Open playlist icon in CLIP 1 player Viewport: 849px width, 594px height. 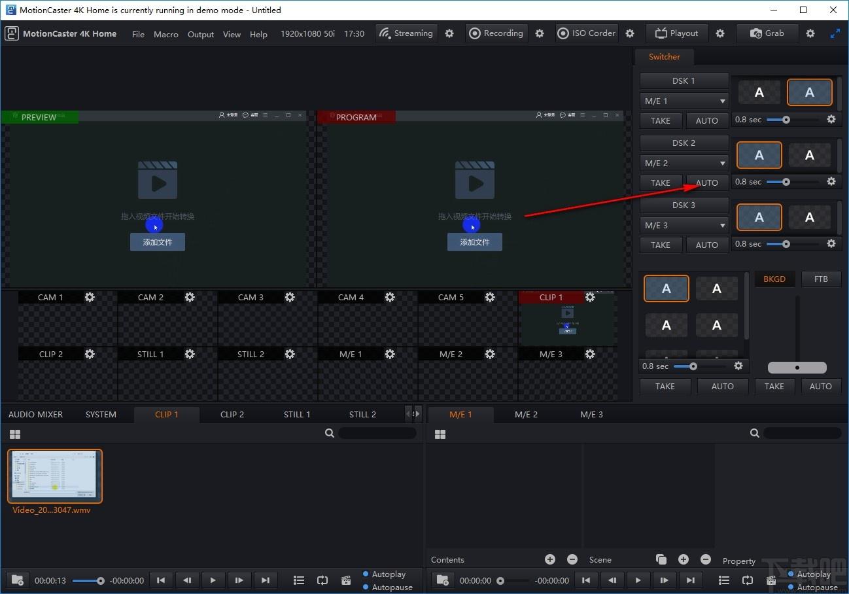coord(299,580)
